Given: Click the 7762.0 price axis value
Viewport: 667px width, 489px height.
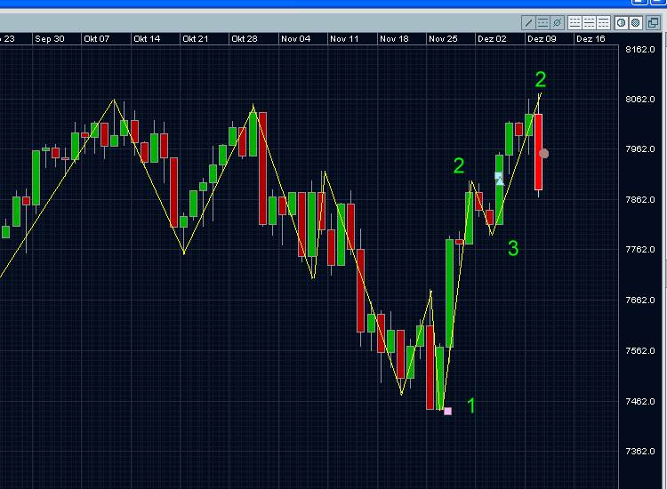Looking at the screenshot, I should pos(639,249).
